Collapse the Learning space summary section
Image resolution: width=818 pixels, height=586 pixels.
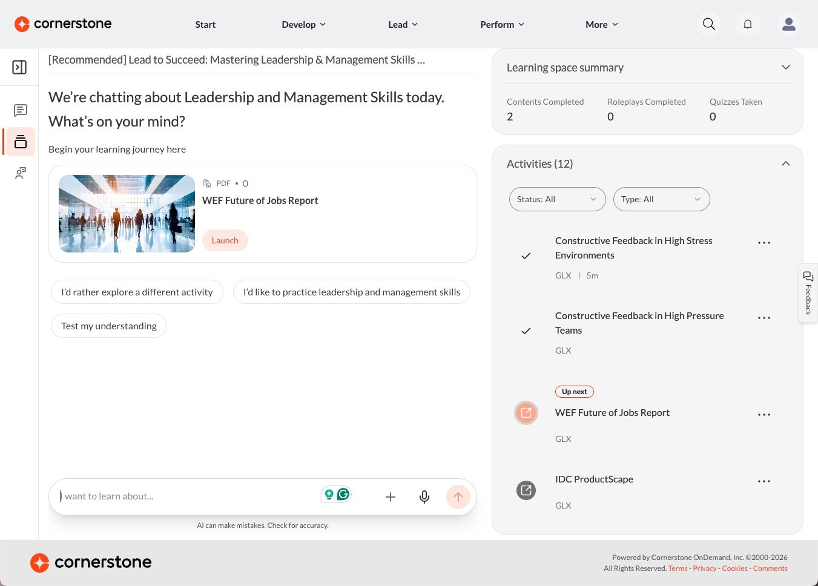click(785, 67)
